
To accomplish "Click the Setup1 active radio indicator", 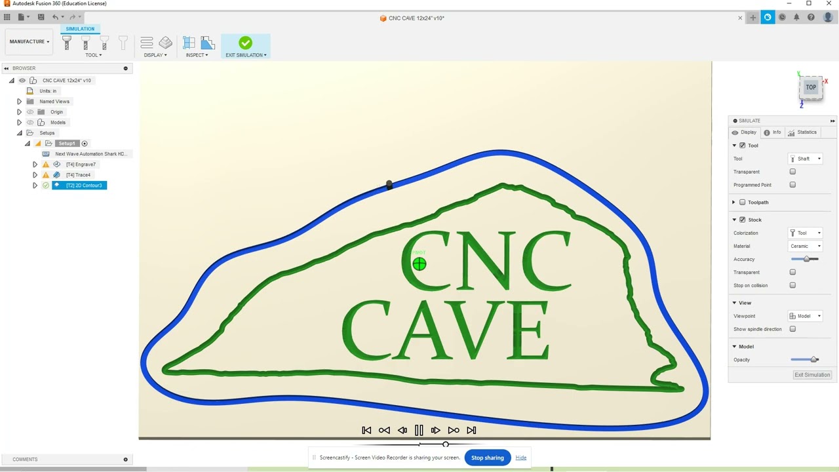I will click(x=85, y=144).
